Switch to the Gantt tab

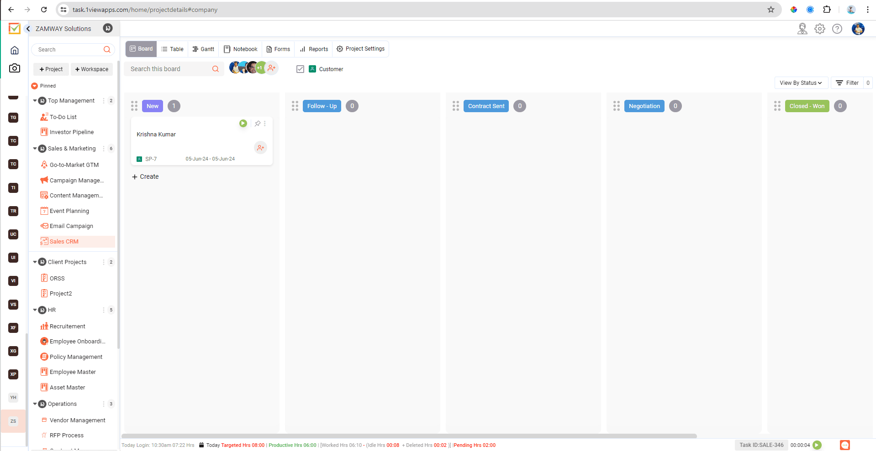click(x=203, y=49)
